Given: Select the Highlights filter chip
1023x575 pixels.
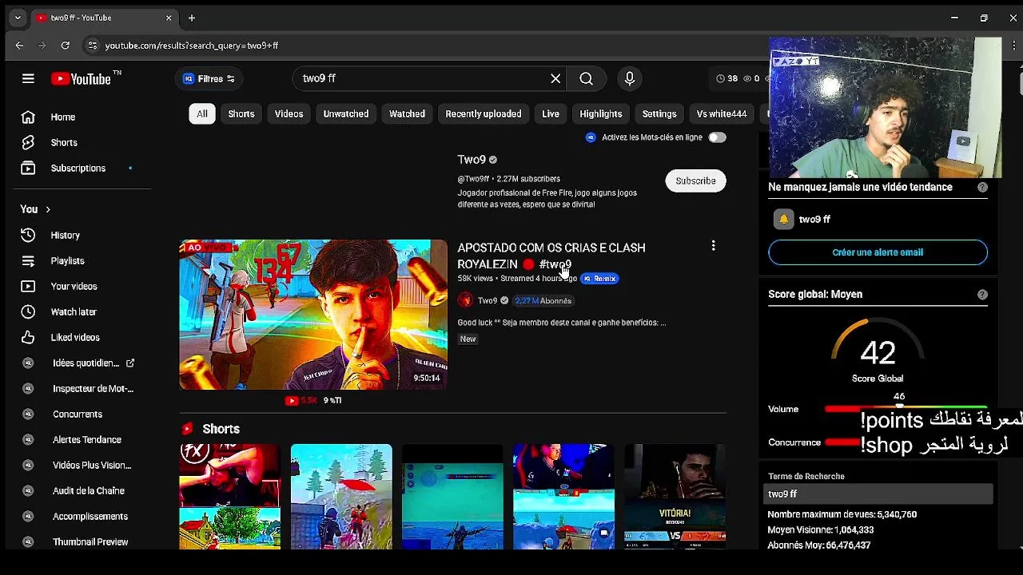Looking at the screenshot, I should [x=601, y=113].
